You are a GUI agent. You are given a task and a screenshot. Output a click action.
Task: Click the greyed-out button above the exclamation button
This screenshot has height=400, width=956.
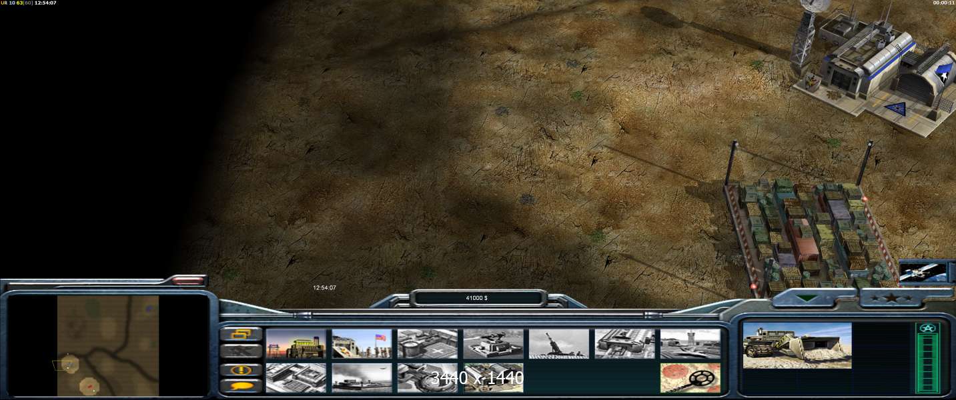tap(241, 351)
